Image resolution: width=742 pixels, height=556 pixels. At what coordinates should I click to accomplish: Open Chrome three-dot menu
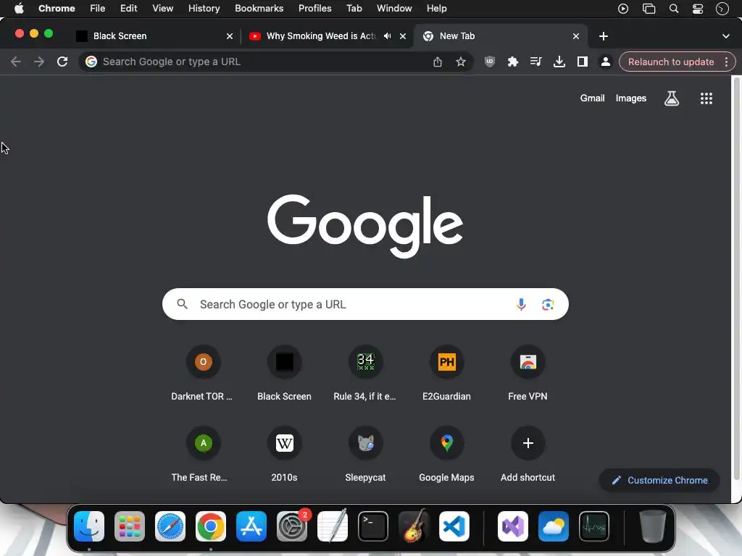pyautogui.click(x=726, y=62)
